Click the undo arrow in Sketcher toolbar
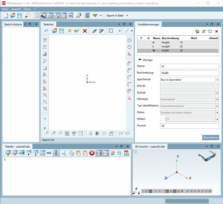 46,31
